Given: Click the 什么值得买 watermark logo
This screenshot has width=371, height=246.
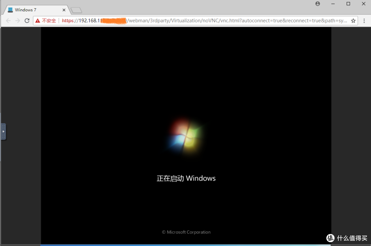Looking at the screenshot, I should 347,238.
